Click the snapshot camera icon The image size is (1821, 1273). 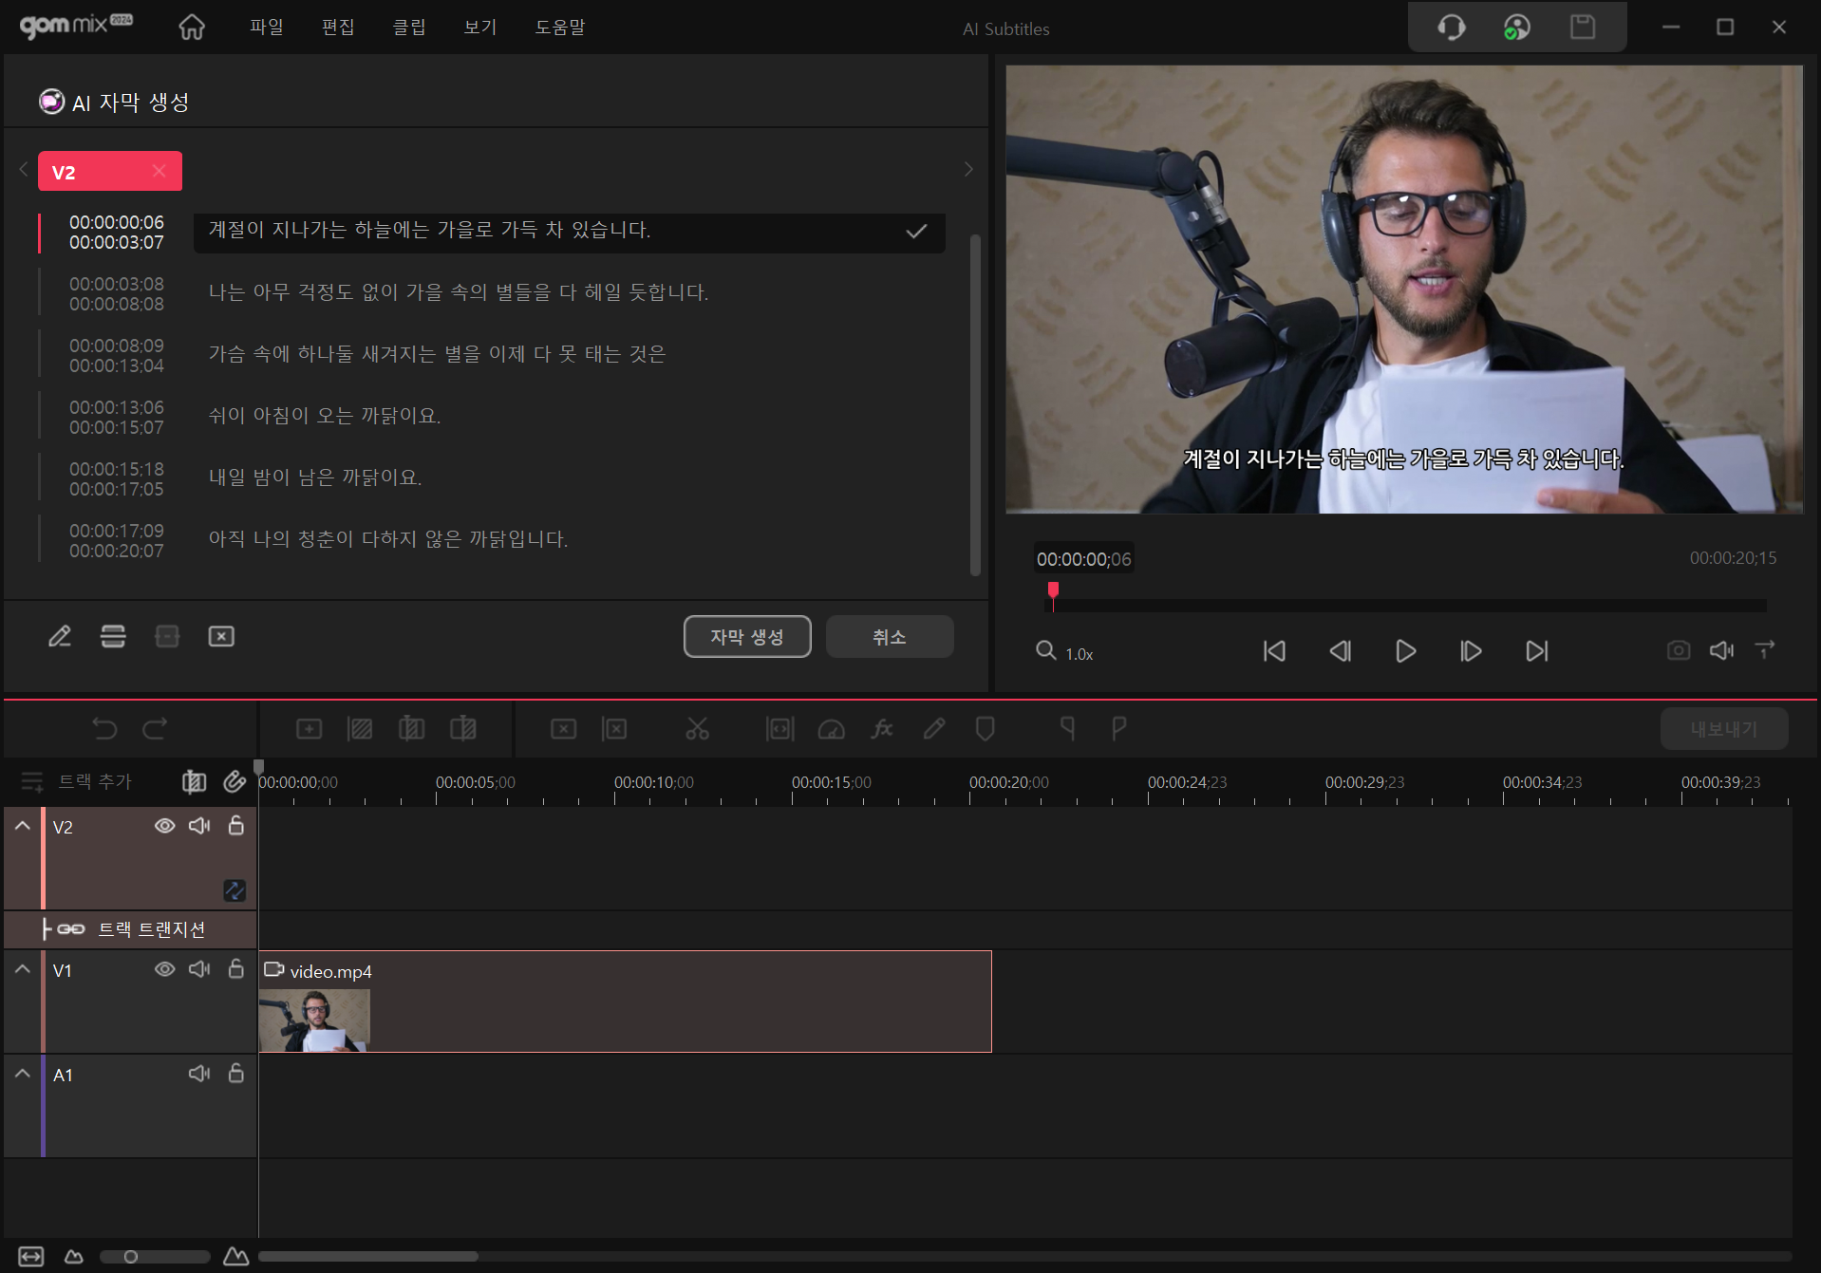(x=1678, y=650)
